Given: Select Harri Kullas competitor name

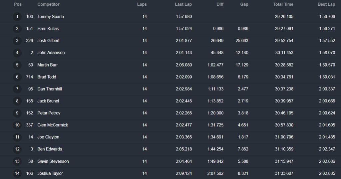Looking at the screenshot, I should (48, 29).
